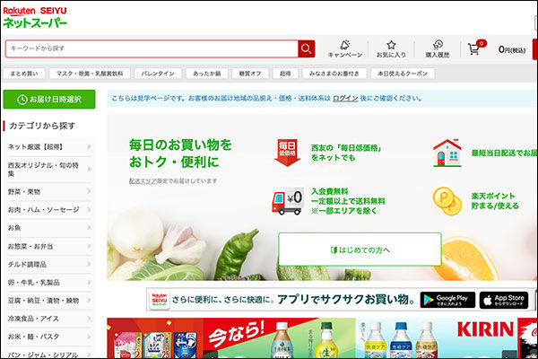Select the 糖質オフ tab
This screenshot has height=359, width=538.
250,74
